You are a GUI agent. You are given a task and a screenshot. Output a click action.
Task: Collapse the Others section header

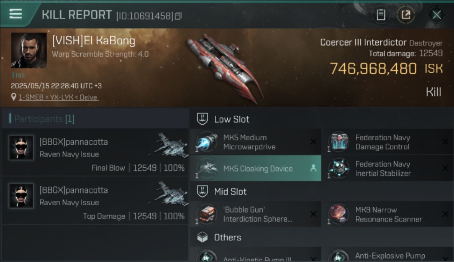coord(322,238)
